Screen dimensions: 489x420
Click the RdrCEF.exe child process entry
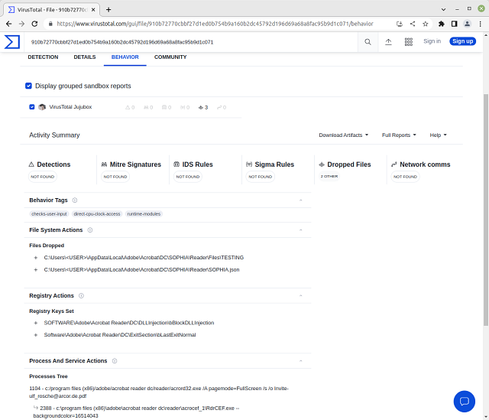click(136, 412)
